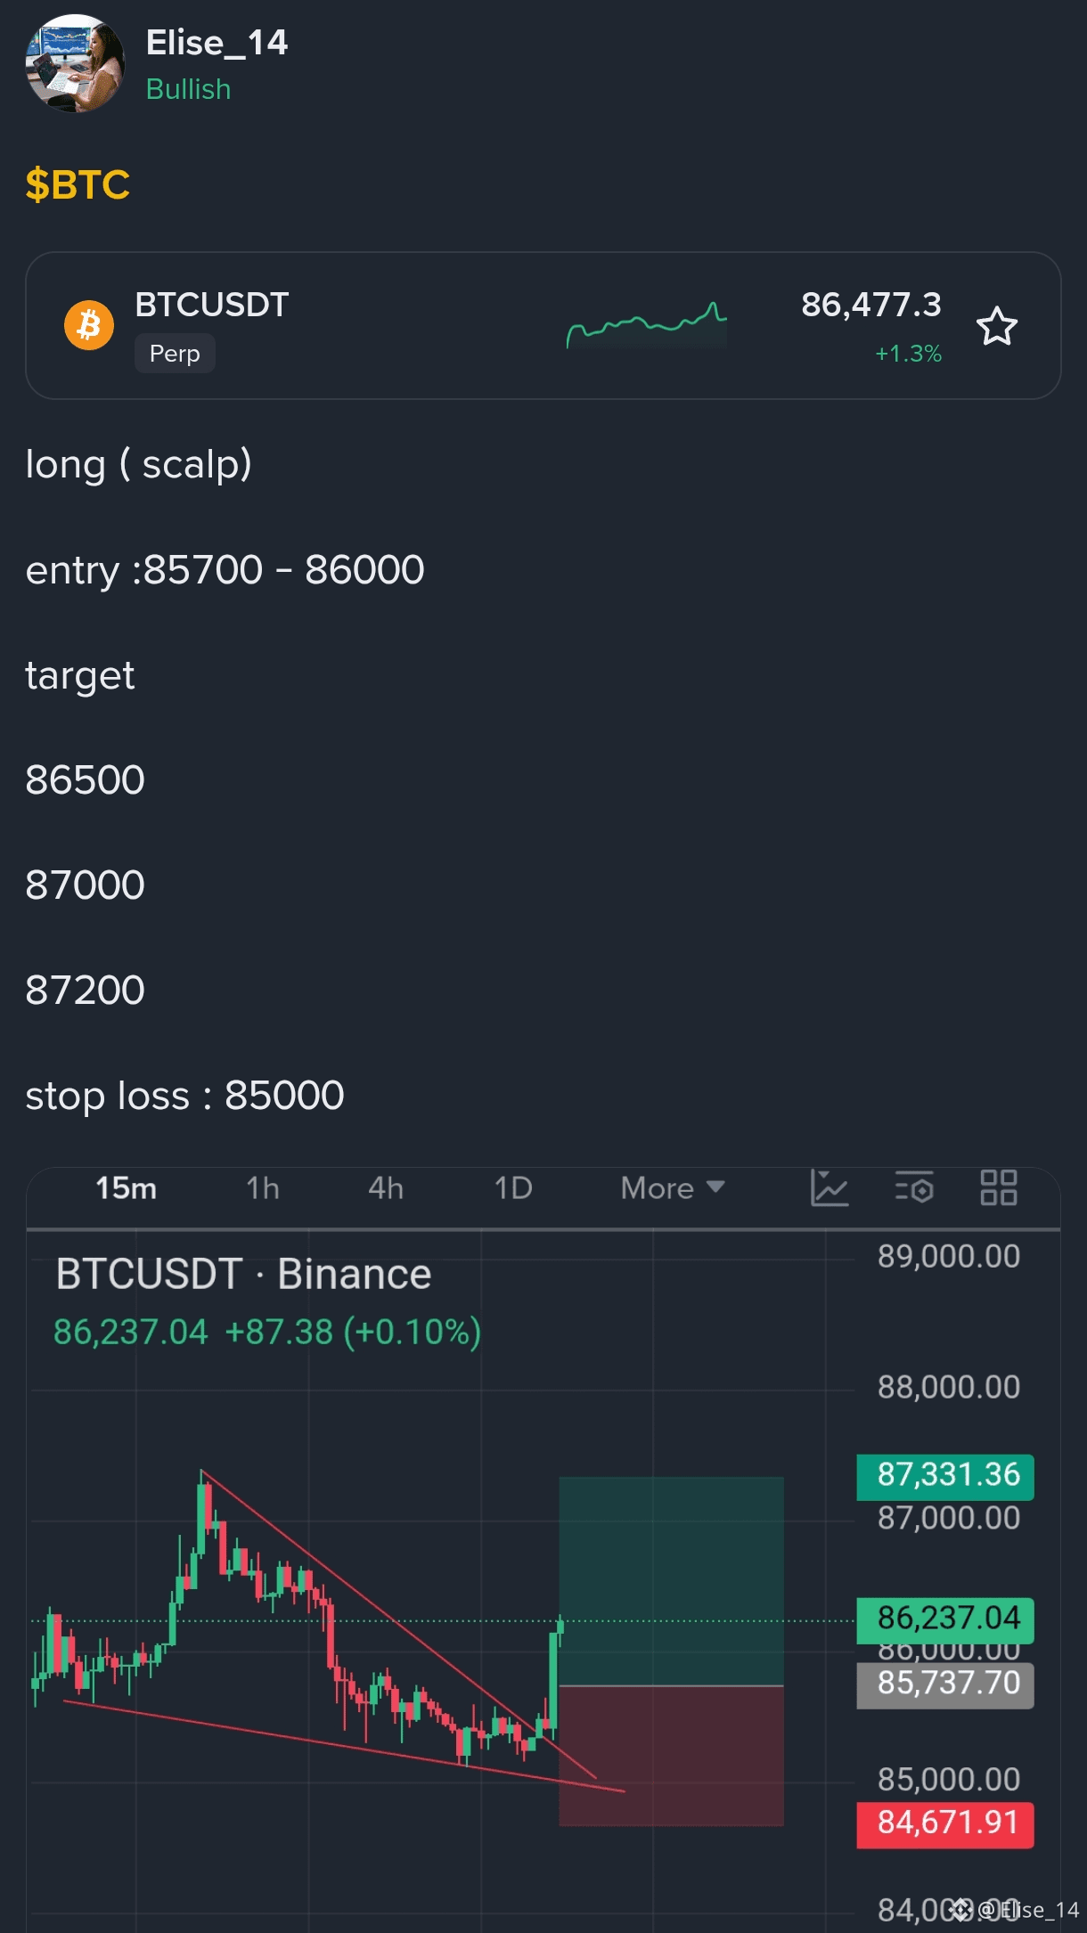Open the Elise_14 username link
1087x1933 pixels.
click(217, 43)
